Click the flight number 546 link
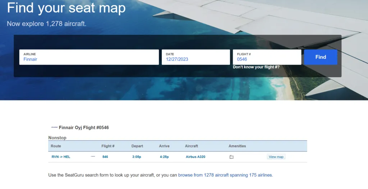This screenshot has height=189, width=368. click(105, 157)
